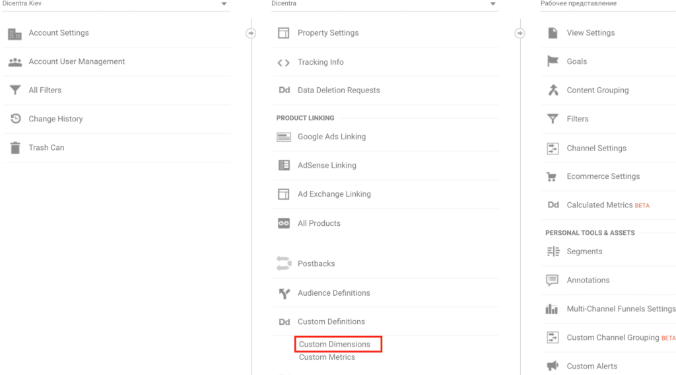Collapse the Custom Definitions section
This screenshot has width=676, height=375.
click(x=331, y=322)
